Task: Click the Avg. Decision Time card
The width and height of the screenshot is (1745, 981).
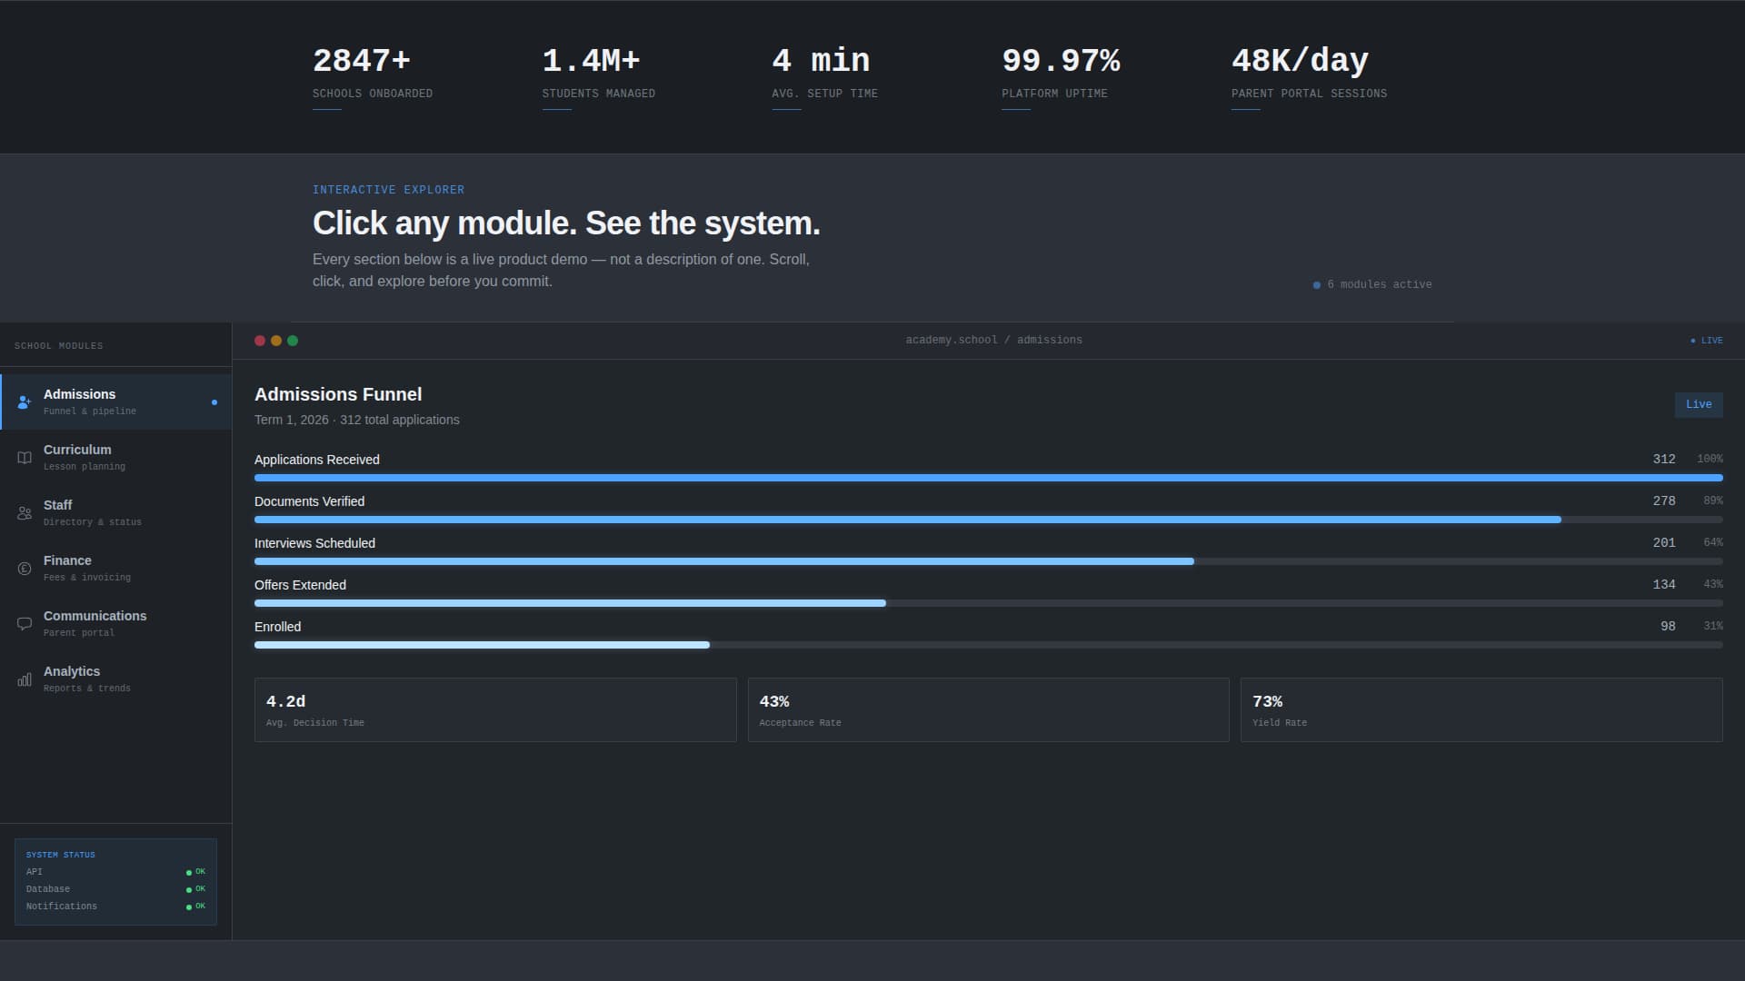Action: click(495, 709)
